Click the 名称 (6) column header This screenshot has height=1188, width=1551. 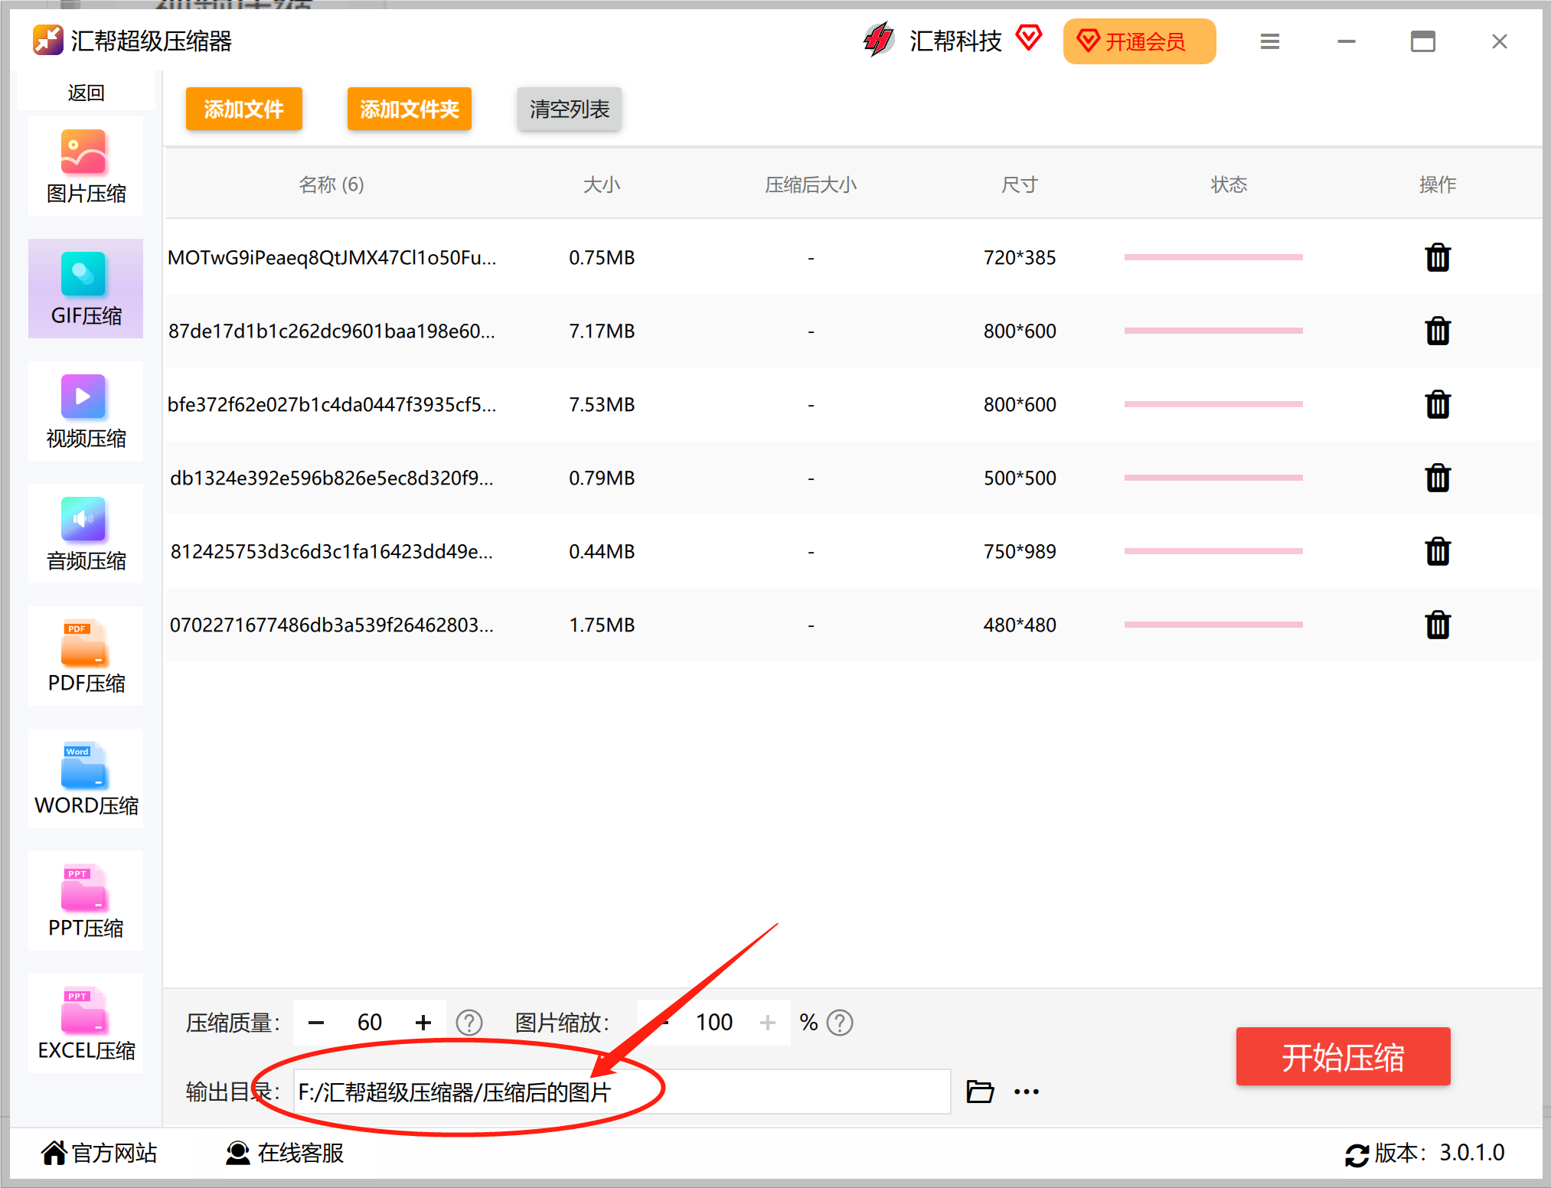[x=331, y=184]
